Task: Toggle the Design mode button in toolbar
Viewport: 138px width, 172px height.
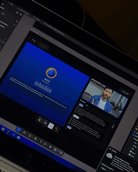Action: [x=58, y=151]
